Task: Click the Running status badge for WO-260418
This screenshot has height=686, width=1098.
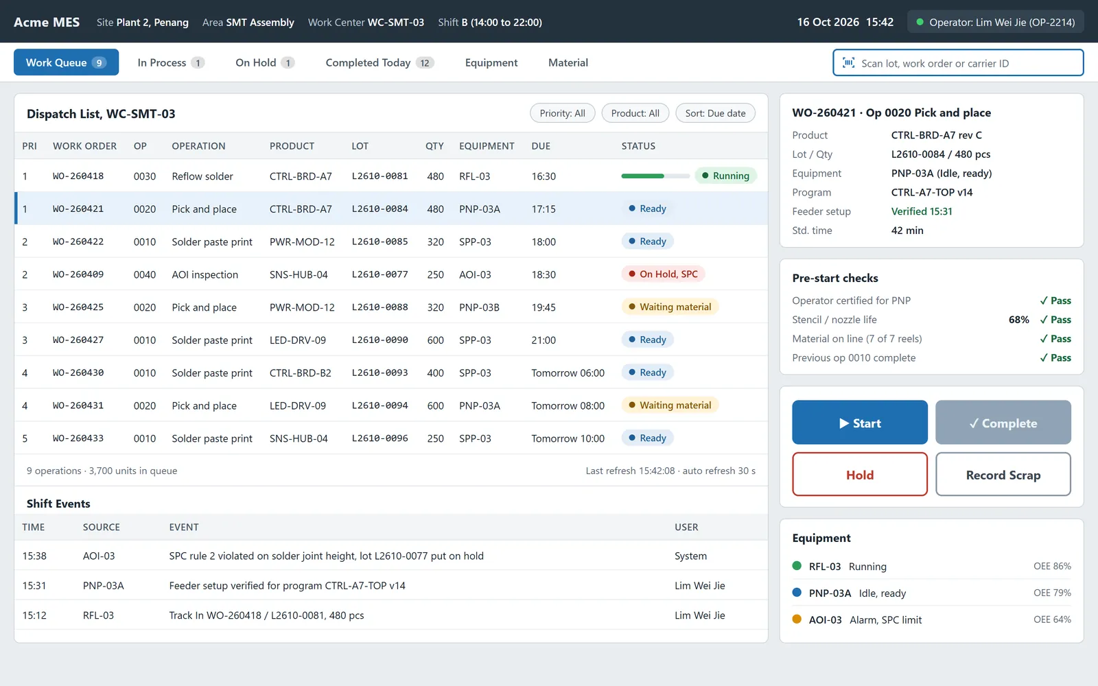Action: (x=725, y=176)
